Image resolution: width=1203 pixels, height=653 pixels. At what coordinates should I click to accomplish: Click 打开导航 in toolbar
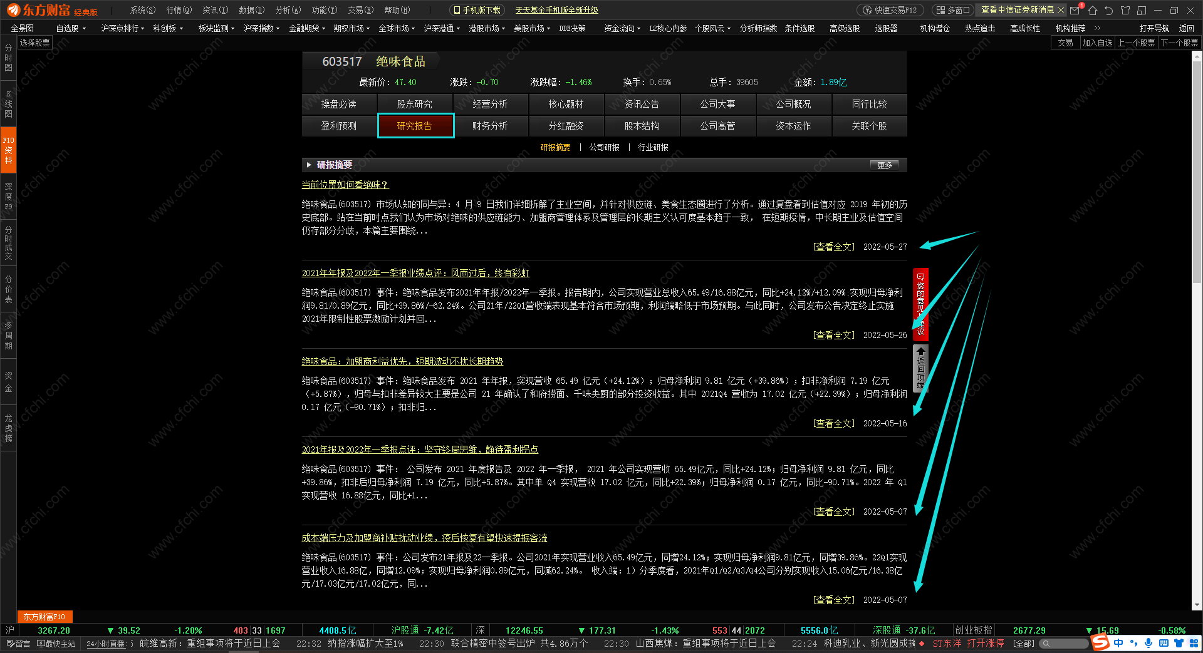click(1154, 28)
